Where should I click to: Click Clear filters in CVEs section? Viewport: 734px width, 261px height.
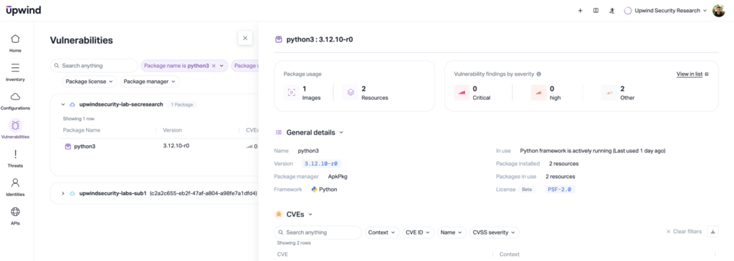click(684, 232)
